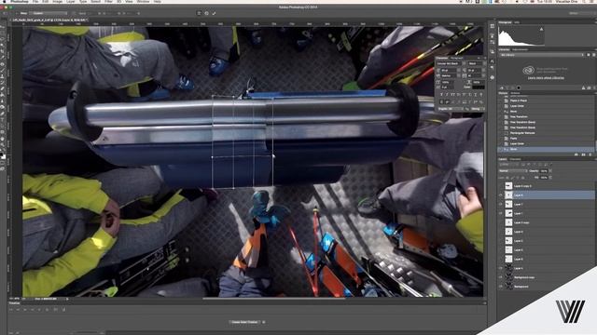Click the canvas horizontal scrollbar
The image size is (597, 335).
[273, 298]
